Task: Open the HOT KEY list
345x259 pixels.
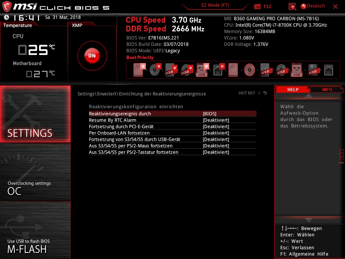Action: coord(247,93)
